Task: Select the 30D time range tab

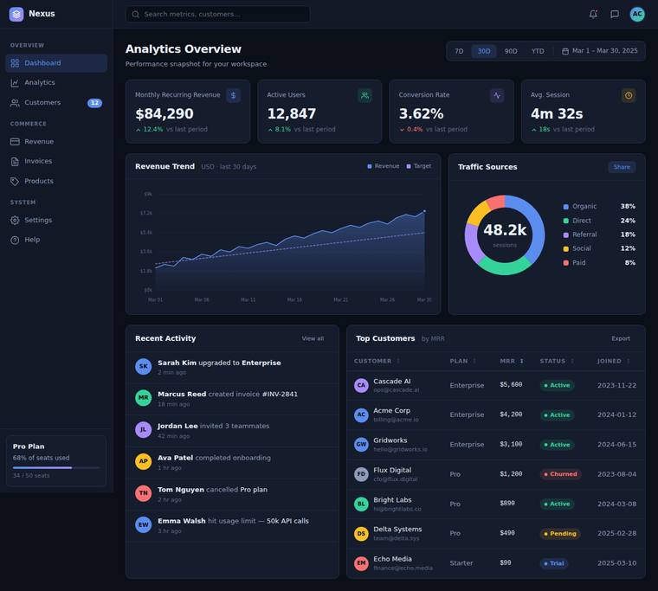Action: (x=484, y=51)
